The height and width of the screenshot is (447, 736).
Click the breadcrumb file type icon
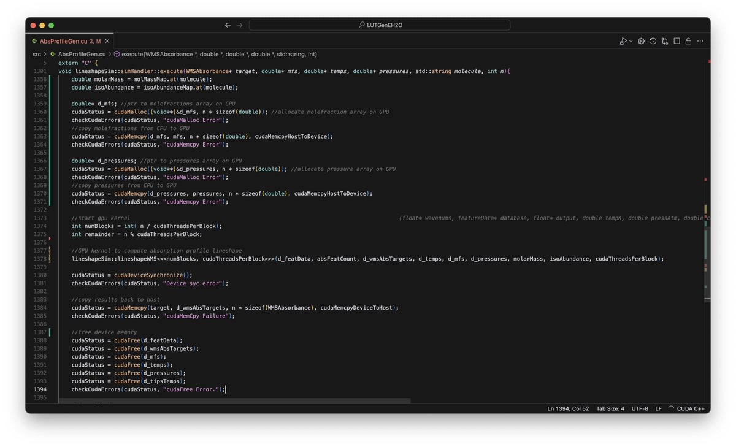(53, 54)
